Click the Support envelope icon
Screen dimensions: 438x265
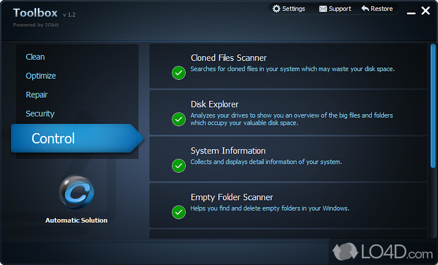coord(323,9)
